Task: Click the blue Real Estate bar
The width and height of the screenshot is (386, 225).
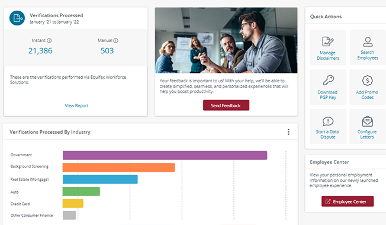Action: [x=100, y=179]
